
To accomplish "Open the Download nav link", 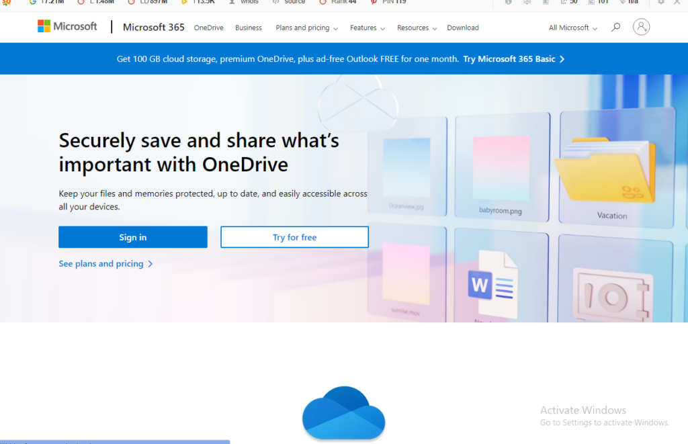I will 463,28.
